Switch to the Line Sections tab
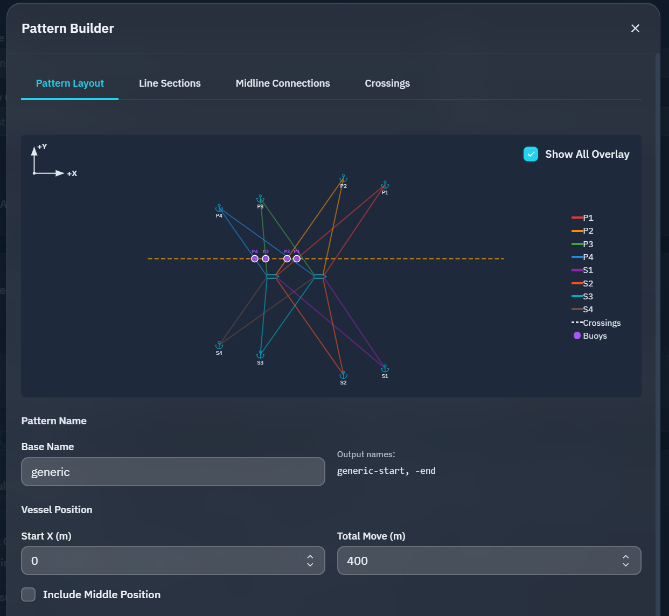The image size is (669, 616). pos(170,83)
